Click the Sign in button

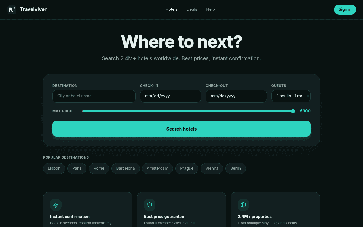click(345, 9)
